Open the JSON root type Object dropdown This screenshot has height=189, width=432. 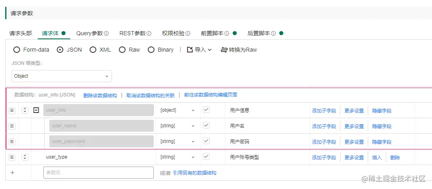(62, 76)
